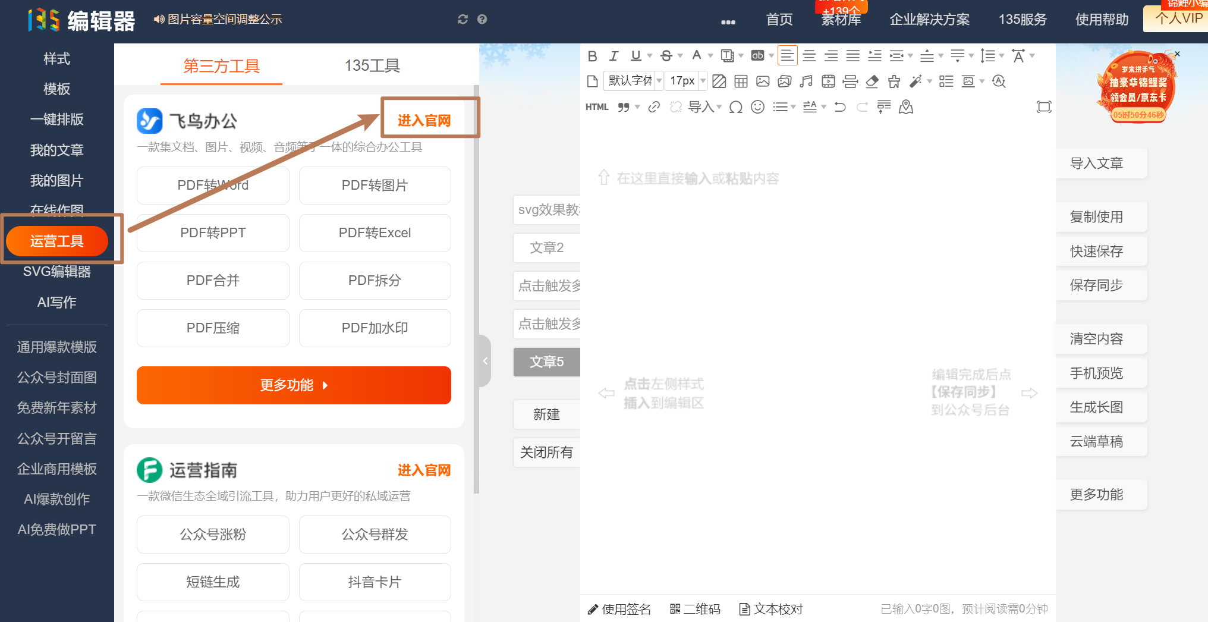Switch to HTML view
Image resolution: width=1208 pixels, height=622 pixels.
pyautogui.click(x=597, y=107)
